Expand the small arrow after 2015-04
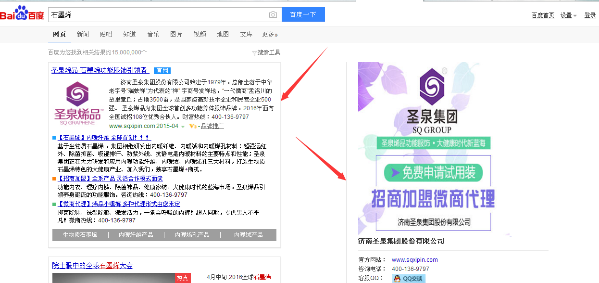This screenshot has height=283, width=599. (x=183, y=127)
